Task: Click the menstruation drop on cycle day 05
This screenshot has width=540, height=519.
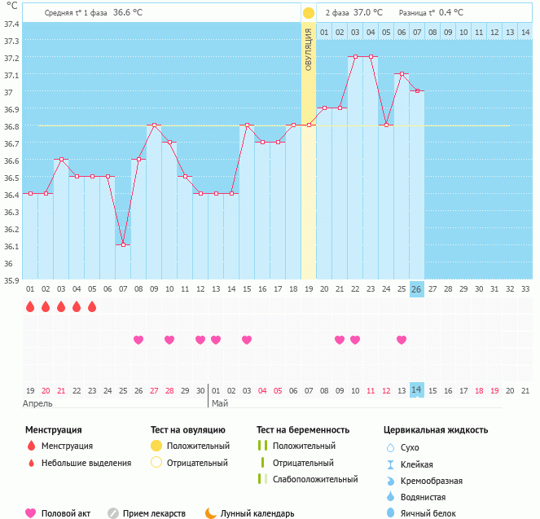Action: 92,307
